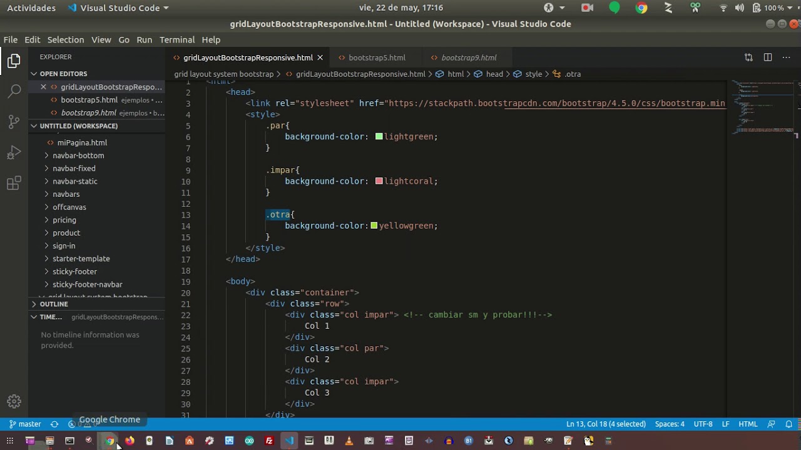Click Ln 13, Col 18 go-to-line item
This screenshot has height=450, width=801.
[x=606, y=424]
